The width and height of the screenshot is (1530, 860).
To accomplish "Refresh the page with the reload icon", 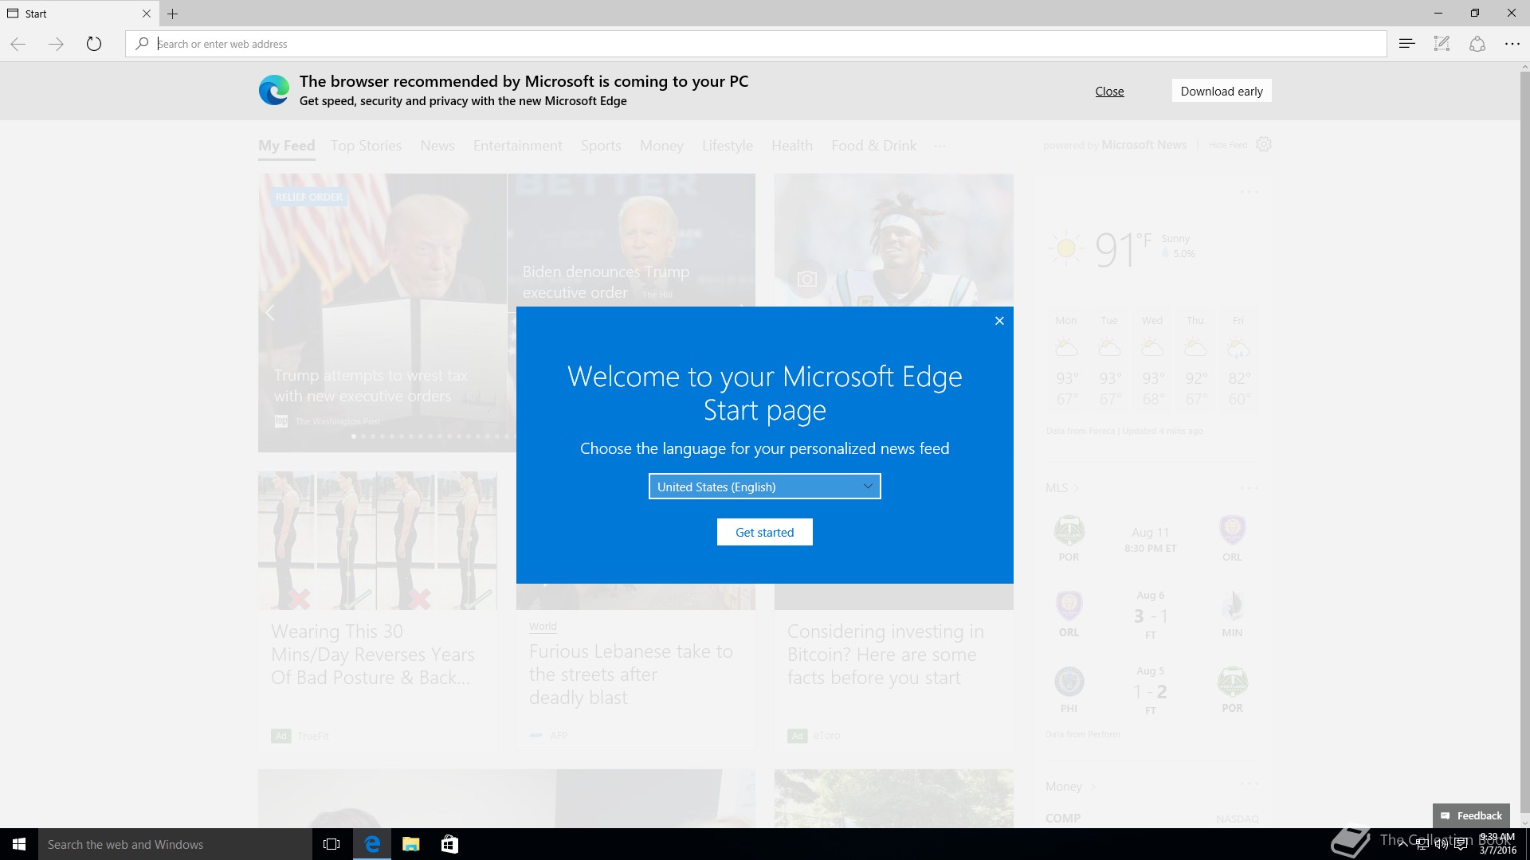I will (94, 44).
